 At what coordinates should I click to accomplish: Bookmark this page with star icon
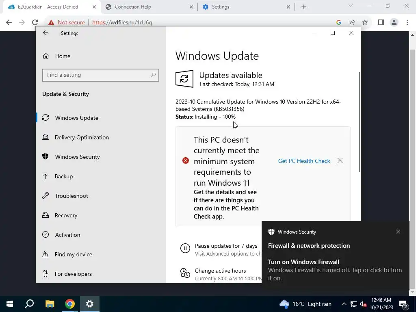coord(365,23)
